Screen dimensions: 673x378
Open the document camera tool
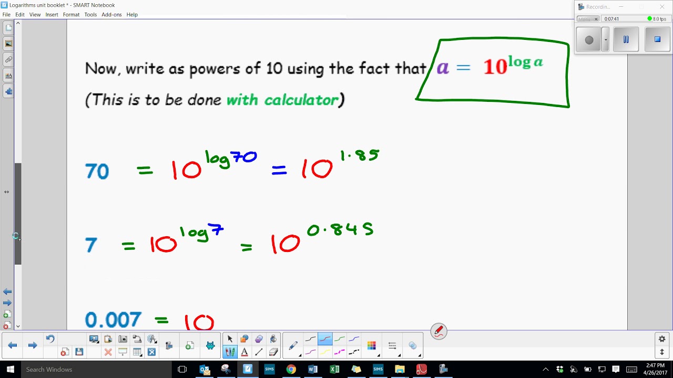point(137,339)
